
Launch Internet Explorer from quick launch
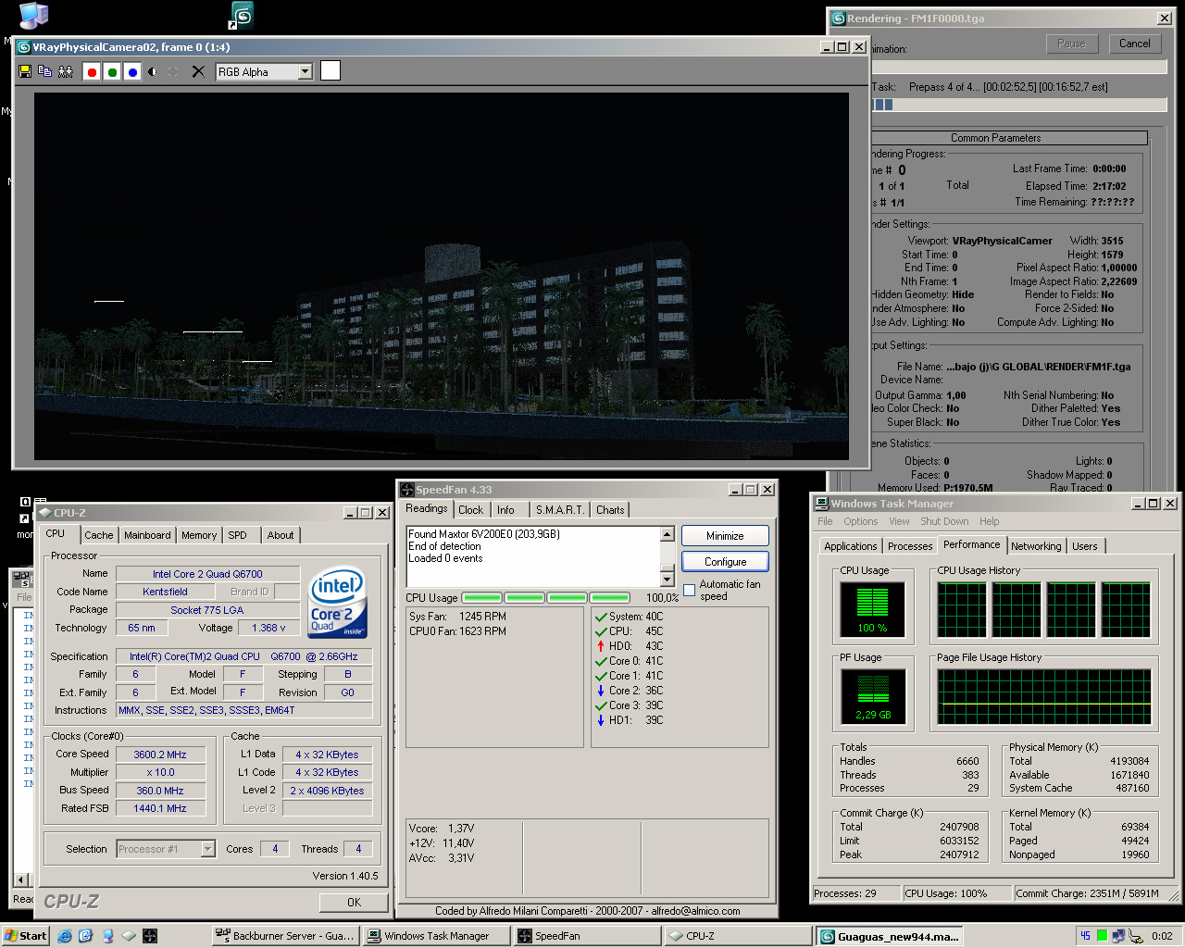pyautogui.click(x=65, y=936)
